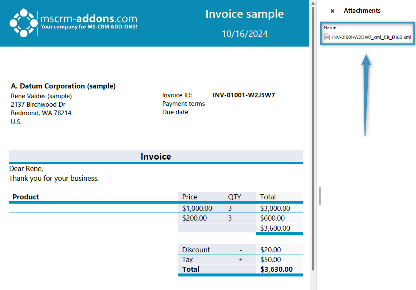Viewport: 416px width, 290px height.
Task: Click the $3,600.00 subtotal
Action: 275,228
